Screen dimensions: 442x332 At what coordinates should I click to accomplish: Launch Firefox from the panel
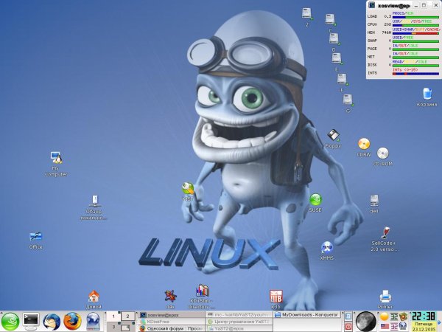[x=72, y=322]
